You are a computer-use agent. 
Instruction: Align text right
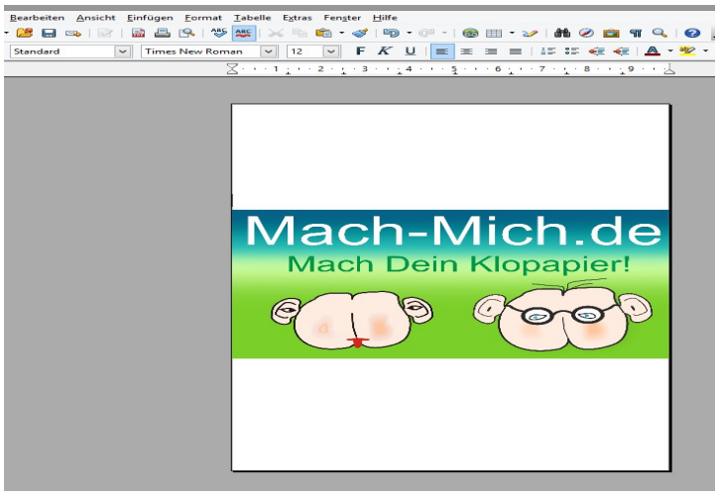(x=491, y=51)
